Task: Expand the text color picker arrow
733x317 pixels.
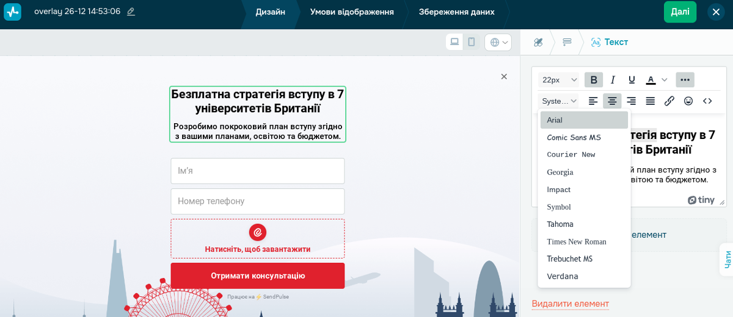Action: [665, 80]
